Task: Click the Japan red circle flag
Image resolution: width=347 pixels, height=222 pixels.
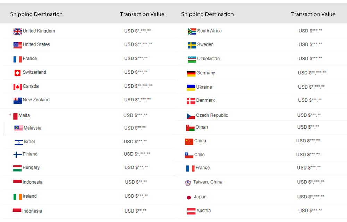Action: click(x=189, y=198)
